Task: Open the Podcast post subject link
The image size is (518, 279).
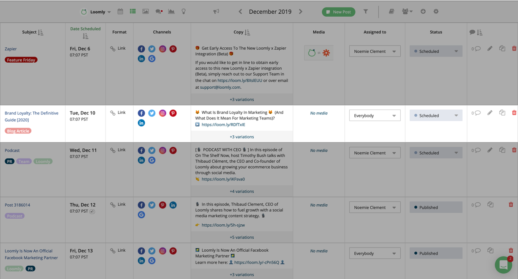Action: click(x=12, y=150)
